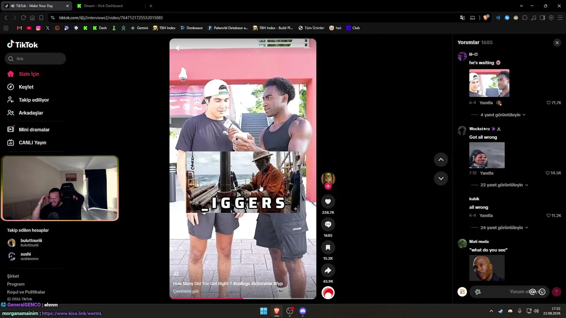Bookmark this page from the address bar

click(41, 18)
